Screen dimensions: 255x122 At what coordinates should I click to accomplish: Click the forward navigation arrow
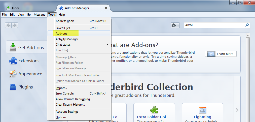[x=15, y=25]
